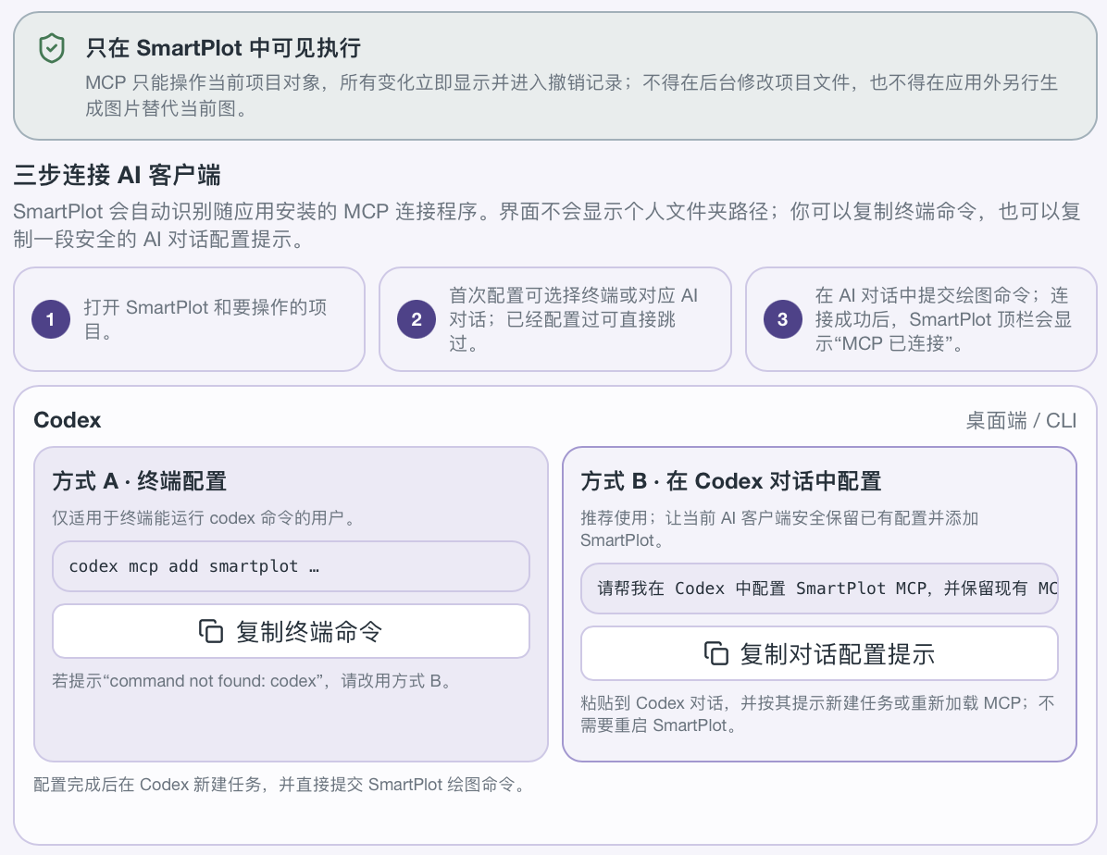1107x855 pixels.
Task: Copy the terminal command with 复制终端命令
Action: (x=291, y=631)
